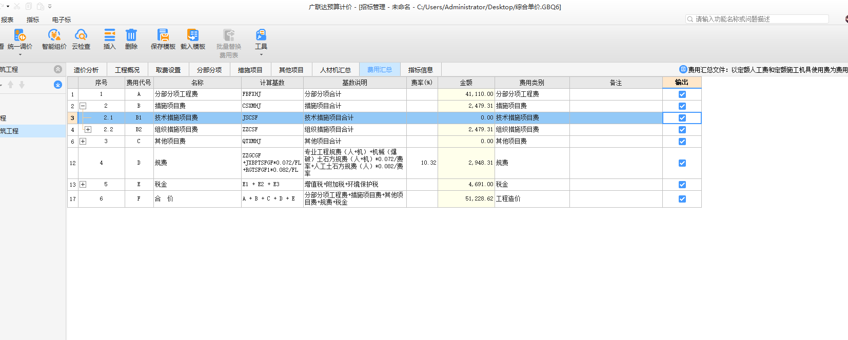Click the cut scissors icon in title bar

17,6
